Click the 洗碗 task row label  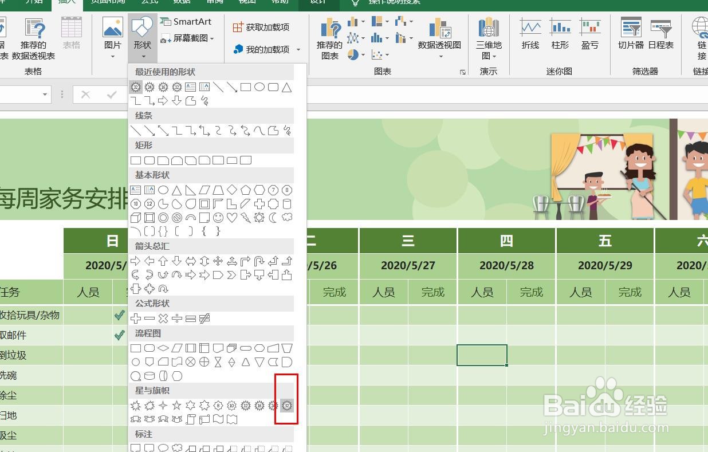(8, 375)
